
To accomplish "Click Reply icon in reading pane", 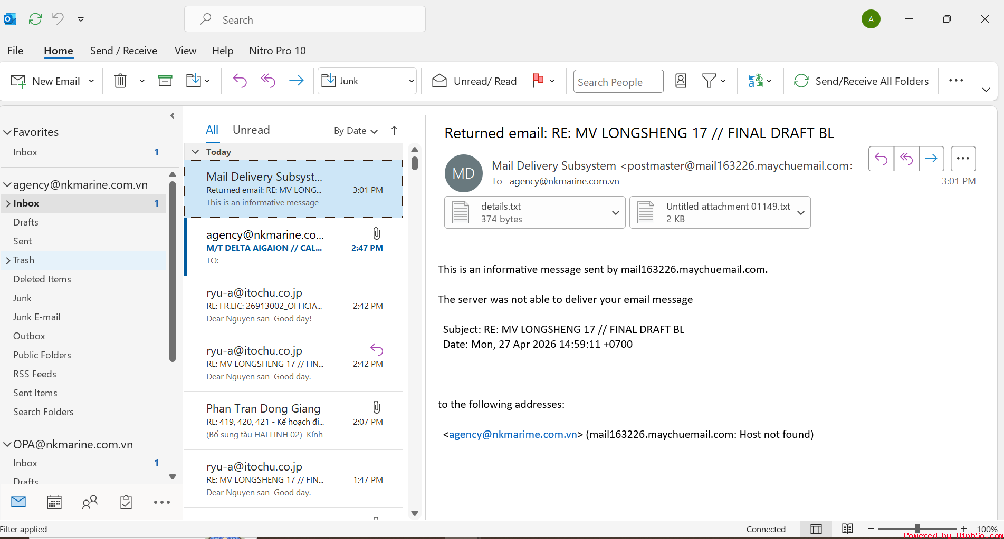I will pos(881,159).
